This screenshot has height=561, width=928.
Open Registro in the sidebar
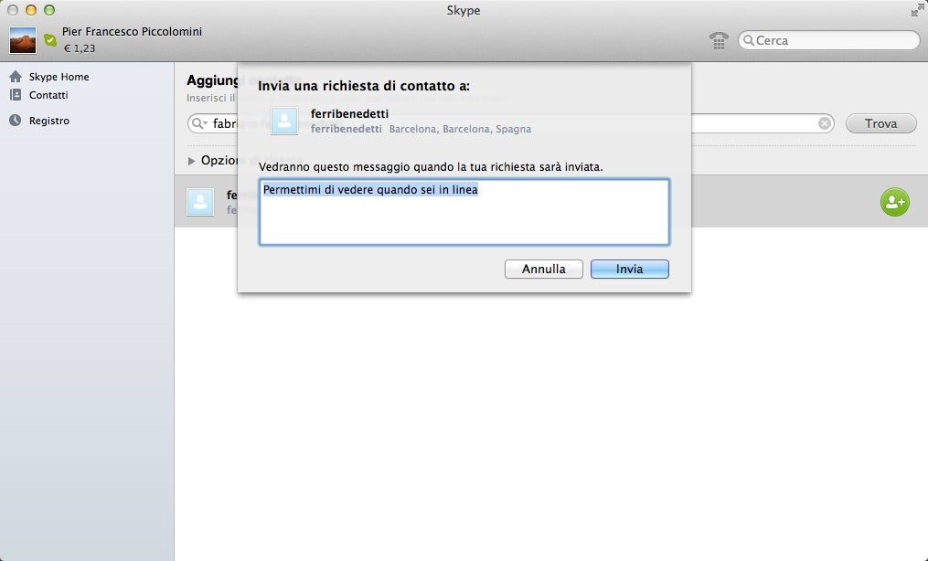(48, 121)
